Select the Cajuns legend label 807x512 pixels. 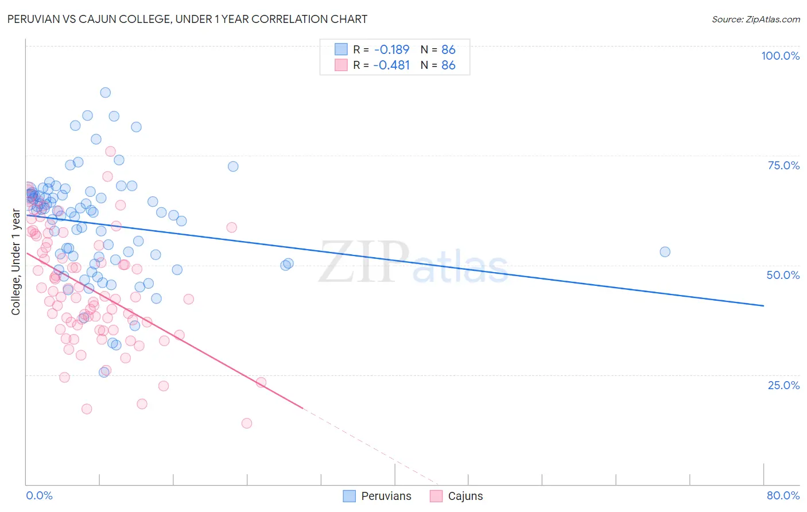coord(465,496)
